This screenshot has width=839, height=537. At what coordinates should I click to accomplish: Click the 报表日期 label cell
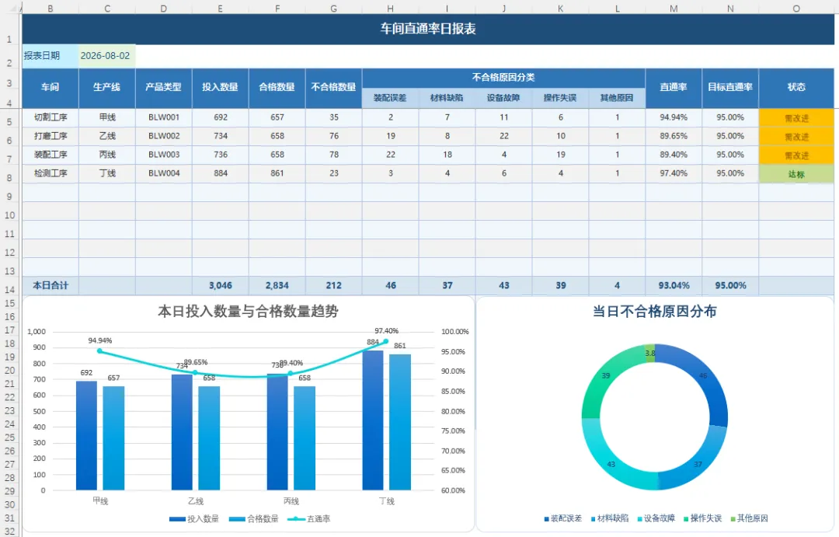(x=50, y=56)
